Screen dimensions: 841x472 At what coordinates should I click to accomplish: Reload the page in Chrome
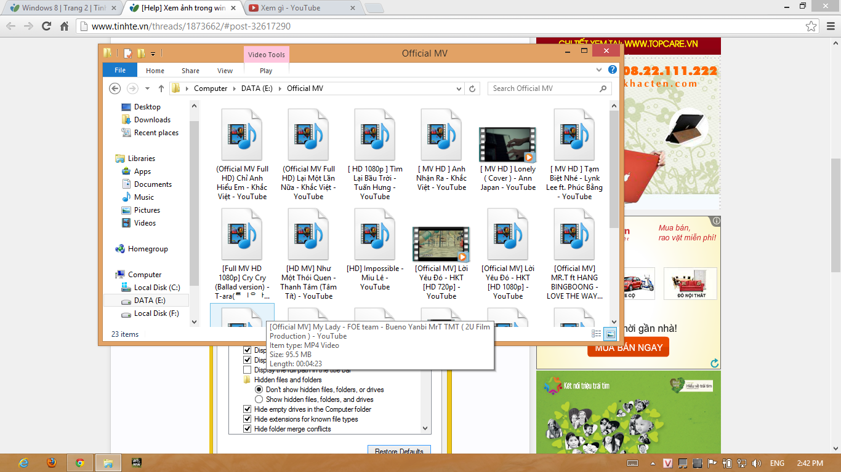tap(46, 26)
